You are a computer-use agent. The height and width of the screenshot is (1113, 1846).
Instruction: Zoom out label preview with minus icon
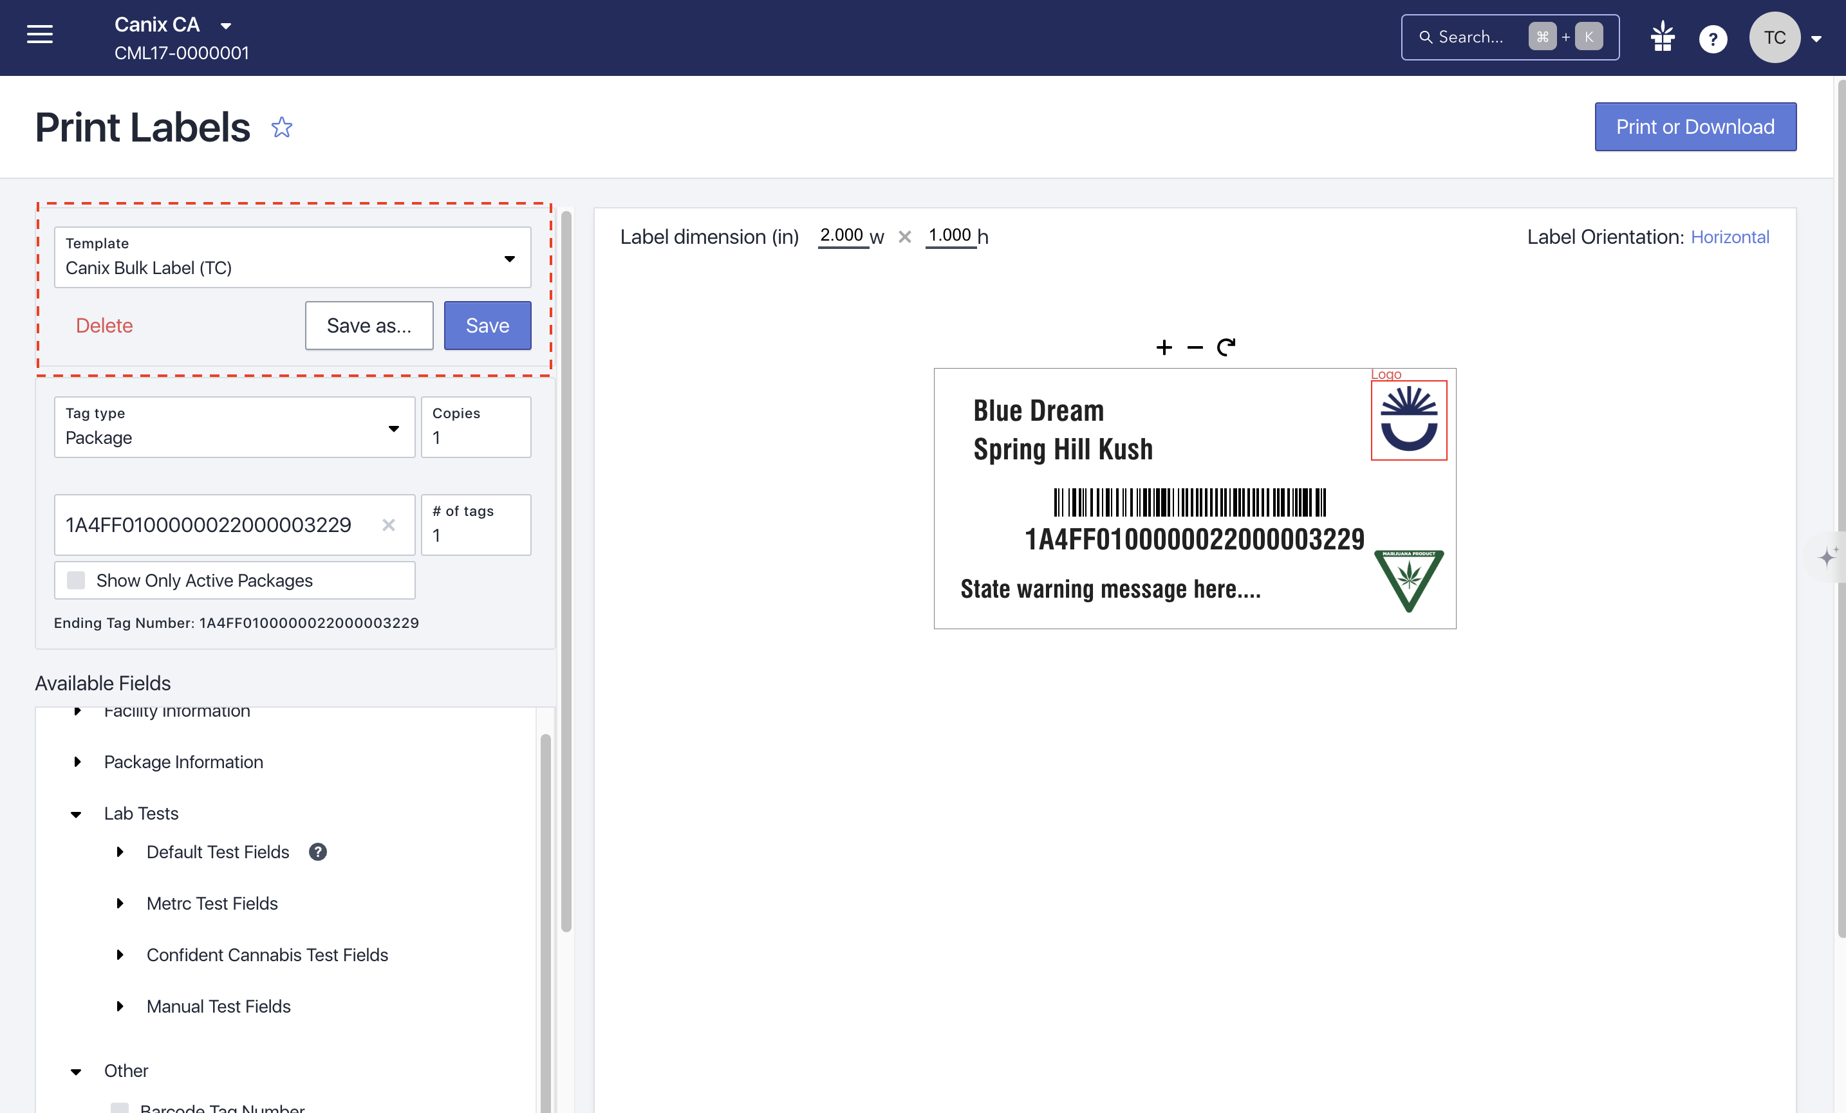1195,347
